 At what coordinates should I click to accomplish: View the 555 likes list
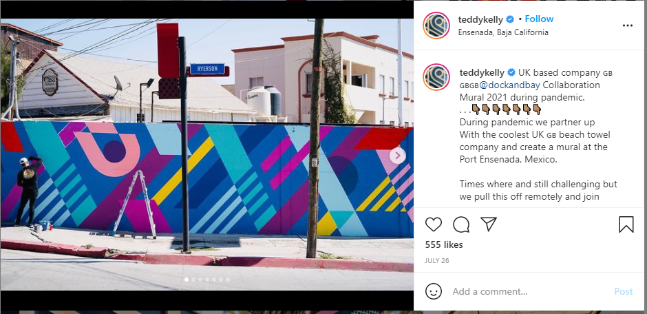coord(444,244)
